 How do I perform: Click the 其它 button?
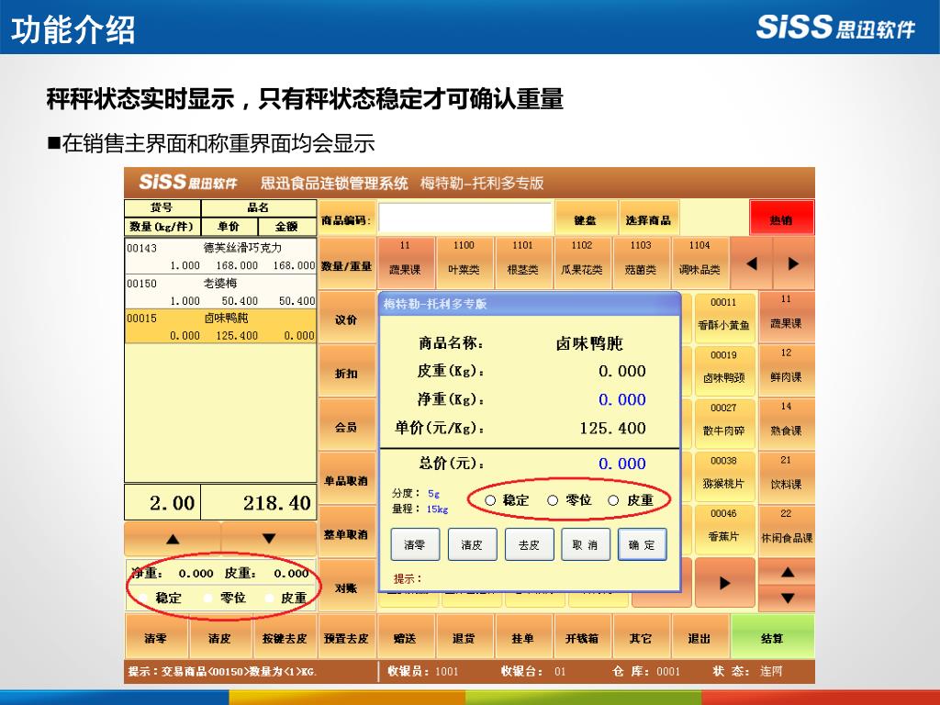pyautogui.click(x=640, y=638)
